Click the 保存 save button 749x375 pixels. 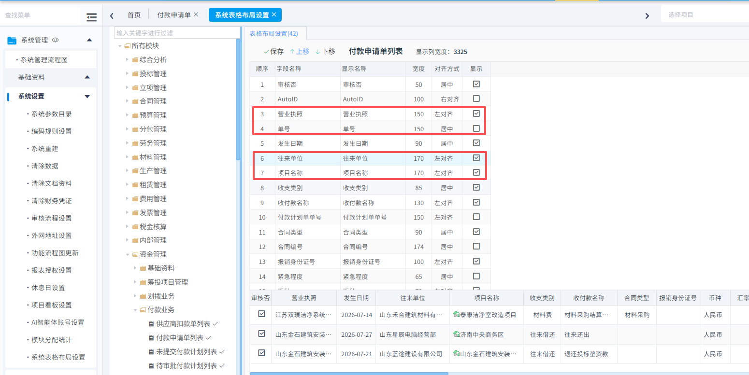[274, 51]
